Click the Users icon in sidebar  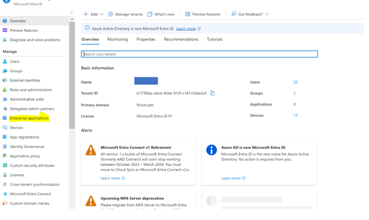(x=5, y=62)
